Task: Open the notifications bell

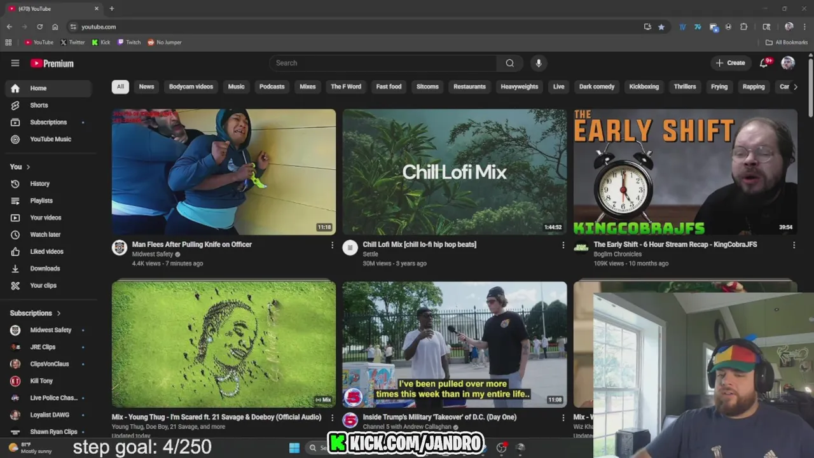Action: pyautogui.click(x=764, y=63)
